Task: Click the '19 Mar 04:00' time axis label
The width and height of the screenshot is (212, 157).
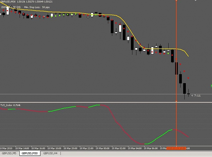Action: coord(135,148)
